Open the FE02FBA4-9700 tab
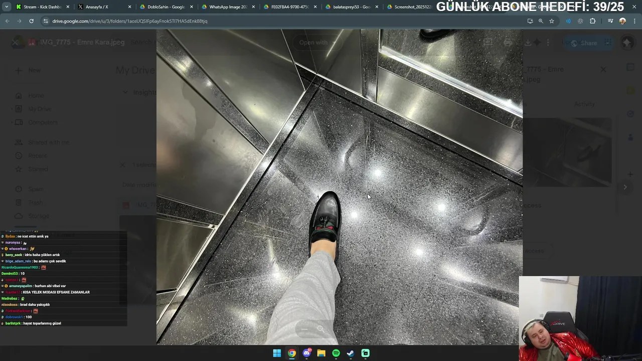The image size is (642, 361). (x=289, y=7)
